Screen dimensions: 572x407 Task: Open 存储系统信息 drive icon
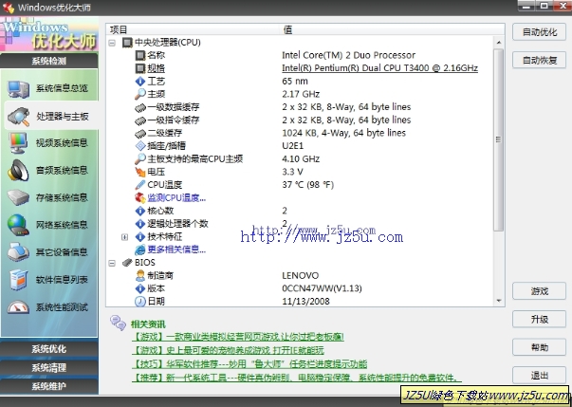[x=18, y=197]
